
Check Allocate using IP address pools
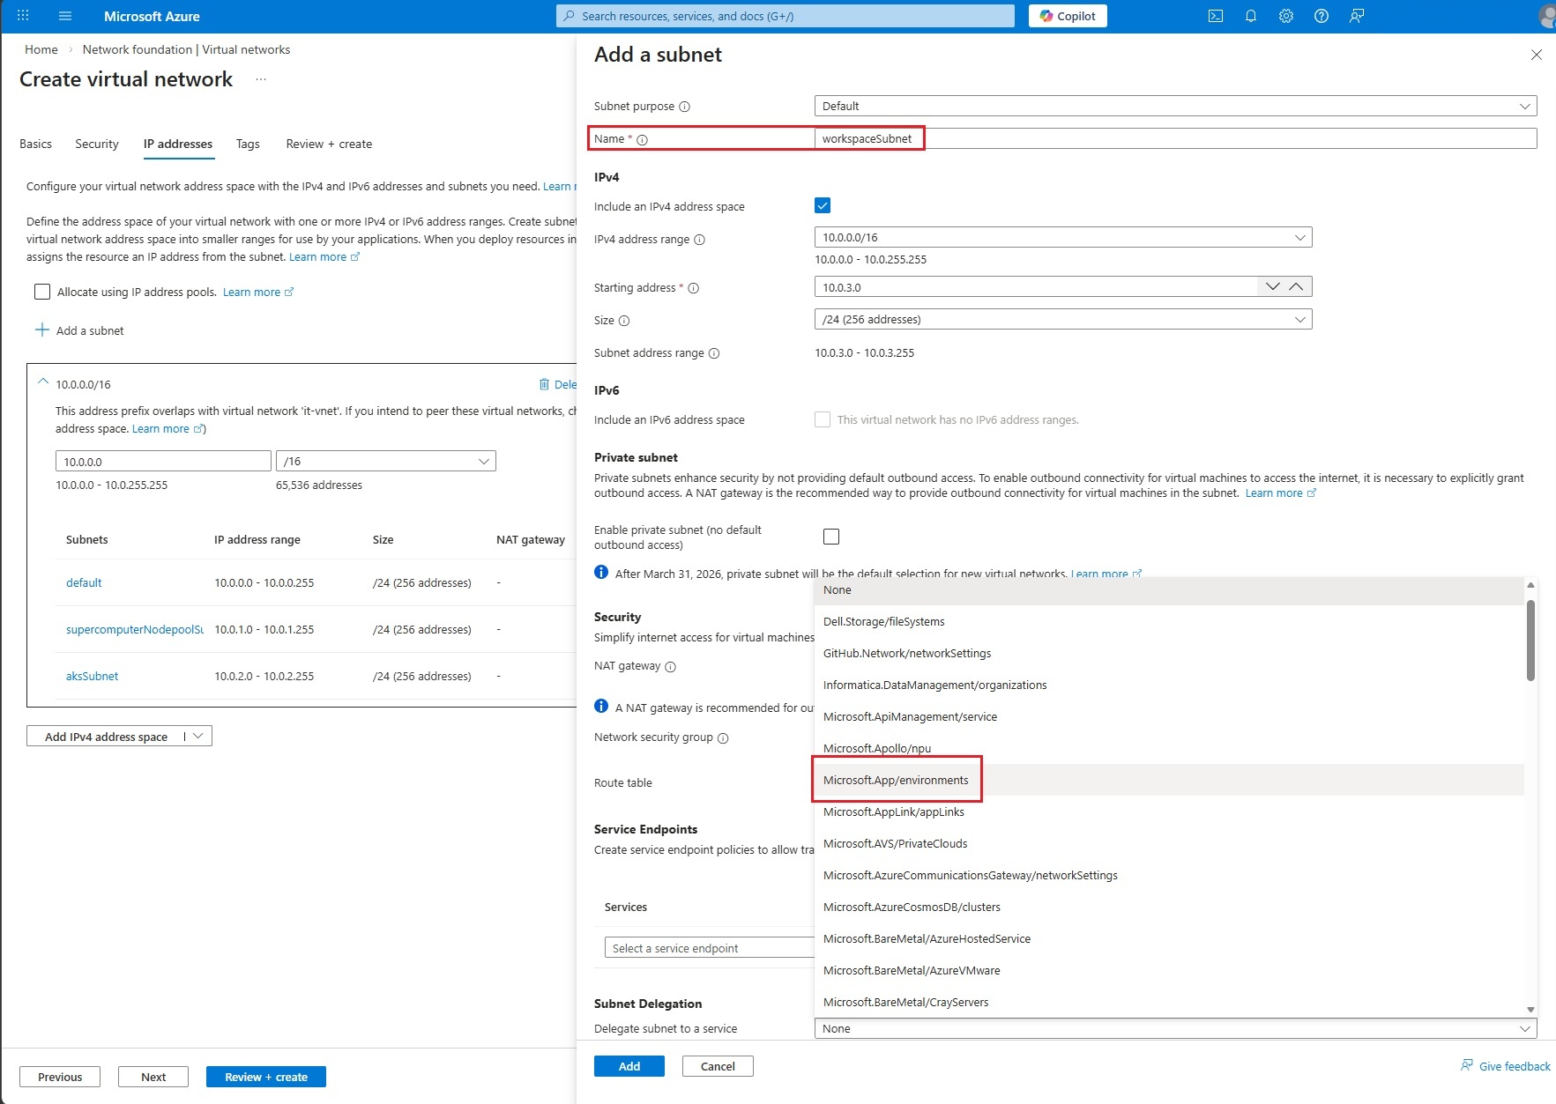(42, 292)
